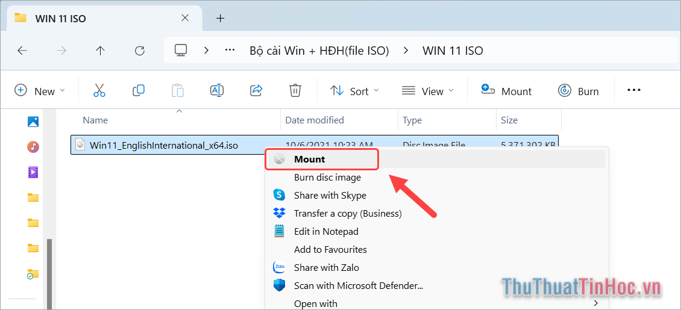Click the Cut scissors icon
This screenshot has height=310, width=681.
point(99,91)
